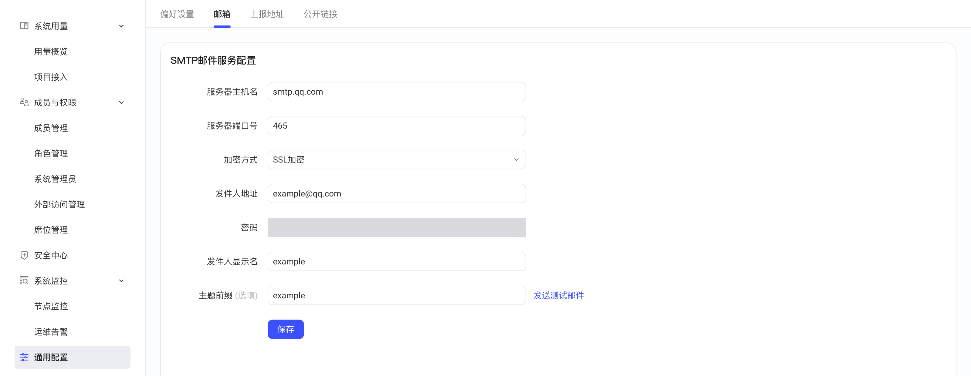
Task: Click the 发件人地址 email field
Action: (x=397, y=193)
